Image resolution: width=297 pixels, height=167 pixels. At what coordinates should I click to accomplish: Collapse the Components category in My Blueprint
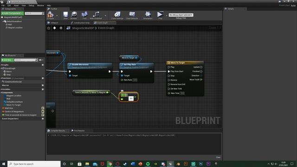pyautogui.click(x=1, y=93)
